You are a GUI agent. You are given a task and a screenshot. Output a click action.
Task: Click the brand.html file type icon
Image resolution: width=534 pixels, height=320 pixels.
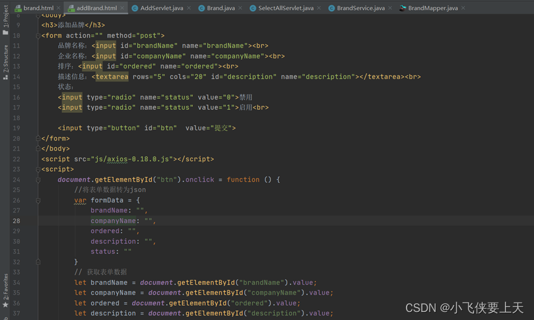tap(18, 8)
